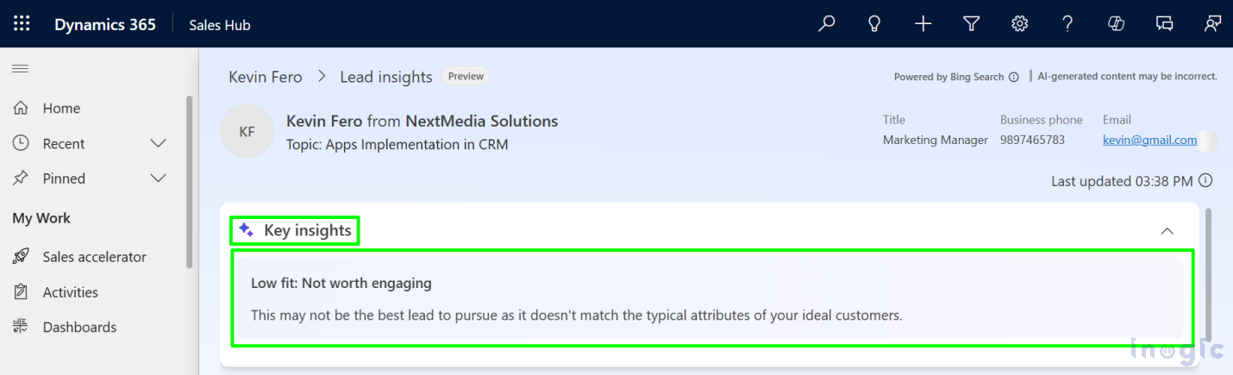Collapse the sidebar hamburger menu
Screen dimensions: 1233x375
click(x=21, y=69)
